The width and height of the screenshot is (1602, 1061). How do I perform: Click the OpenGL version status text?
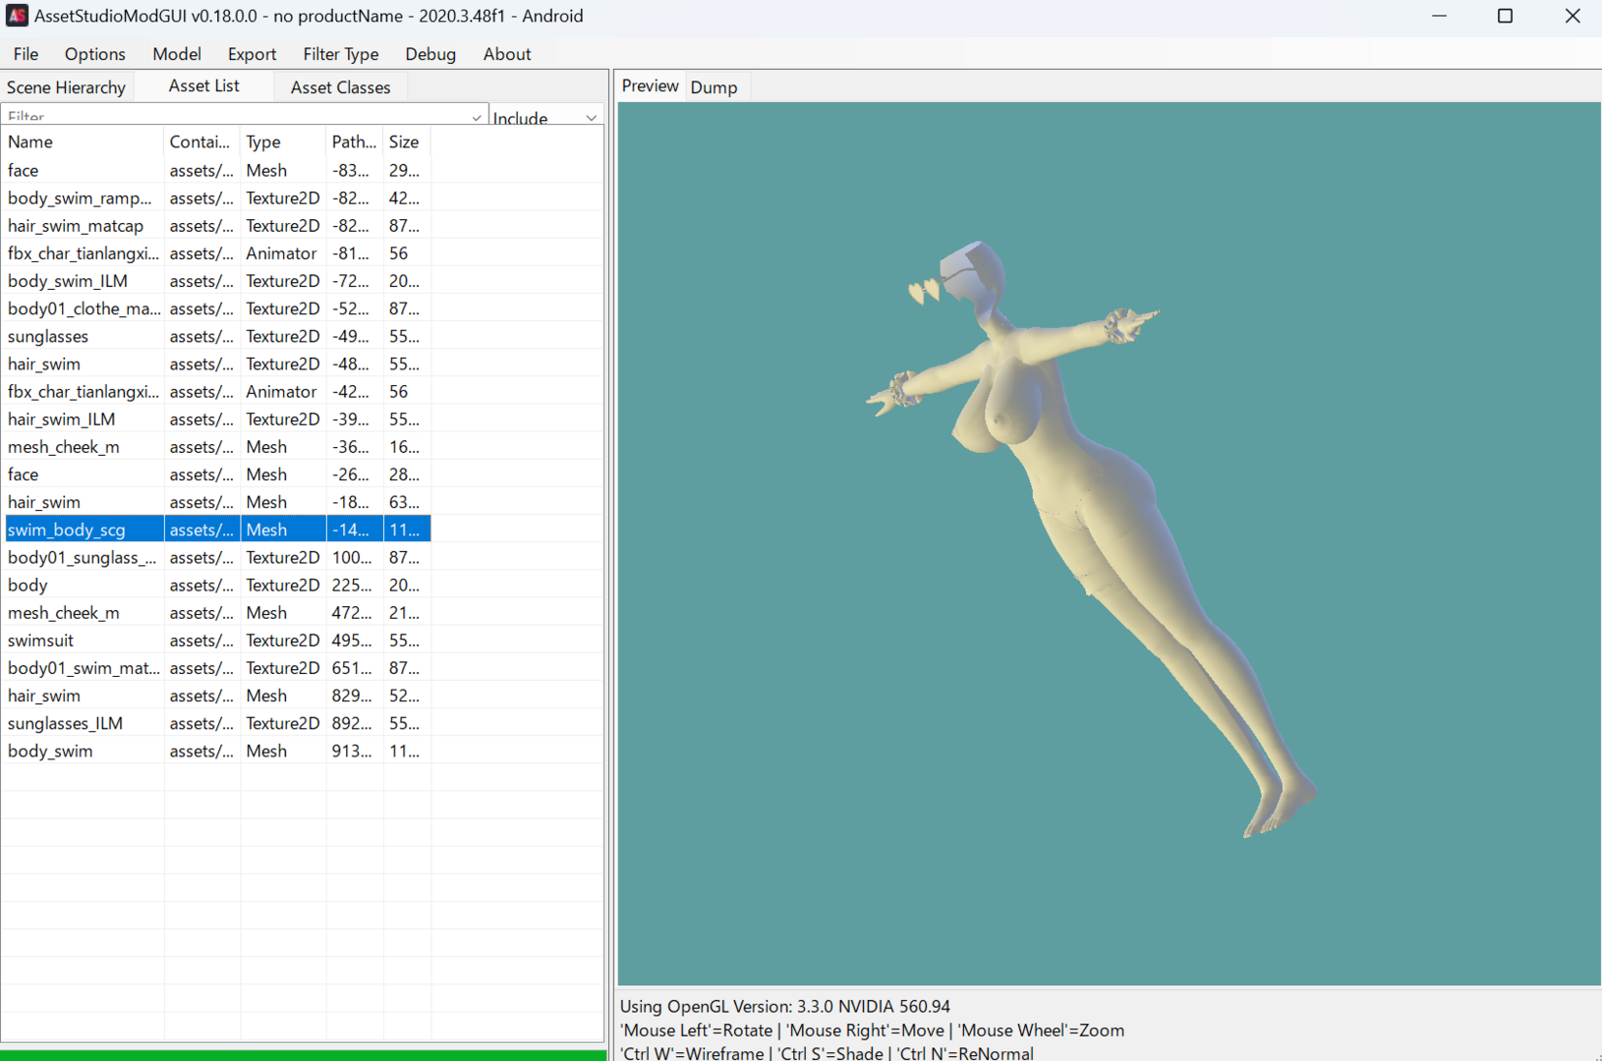point(785,1006)
